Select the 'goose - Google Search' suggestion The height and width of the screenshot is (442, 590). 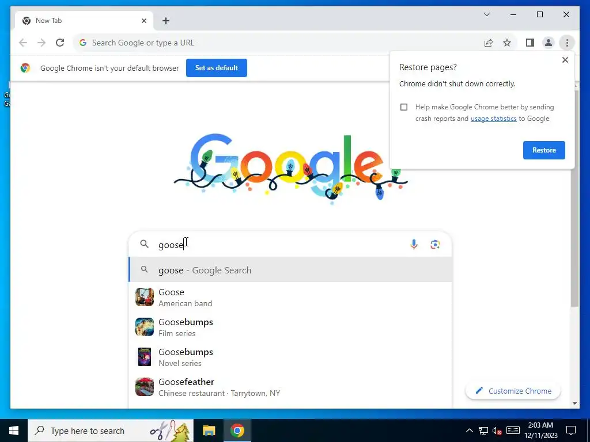pos(290,270)
